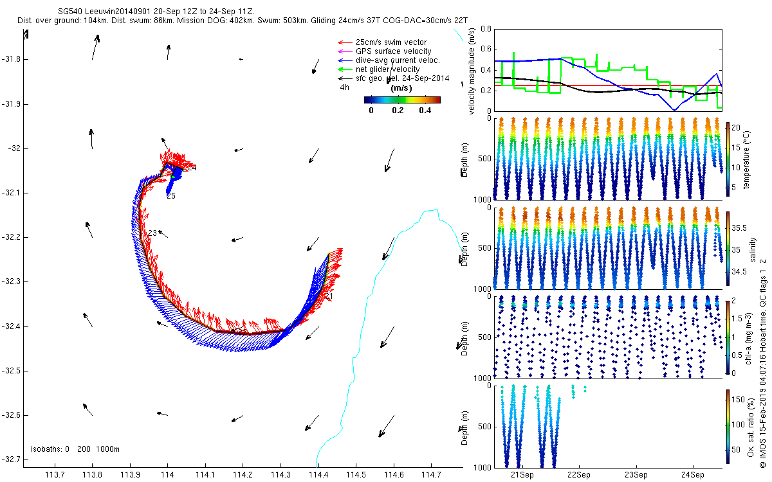772x482 pixels.
Task: Select the 'GPS surface velocity' legend label
Action: tap(394, 51)
